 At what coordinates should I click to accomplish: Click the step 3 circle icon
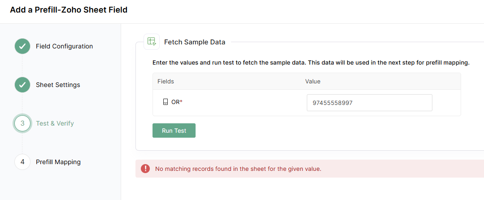pyautogui.click(x=22, y=123)
